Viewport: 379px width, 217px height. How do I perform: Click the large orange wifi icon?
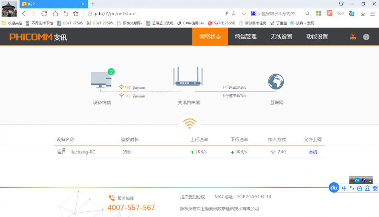pos(189,123)
